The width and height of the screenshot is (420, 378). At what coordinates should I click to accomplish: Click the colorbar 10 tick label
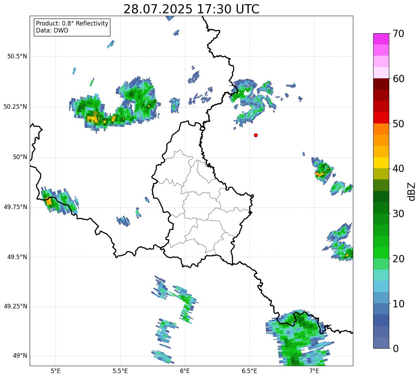point(398,304)
